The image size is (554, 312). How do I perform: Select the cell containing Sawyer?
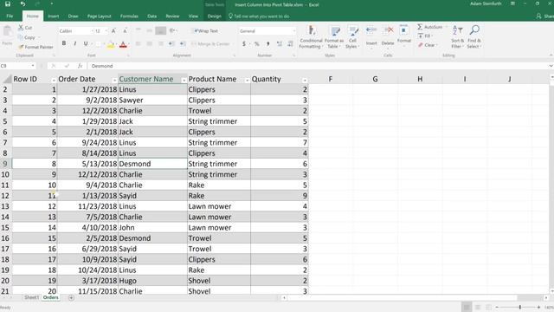tap(152, 101)
